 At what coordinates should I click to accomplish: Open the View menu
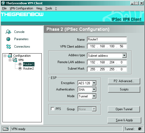pos(39,8)
